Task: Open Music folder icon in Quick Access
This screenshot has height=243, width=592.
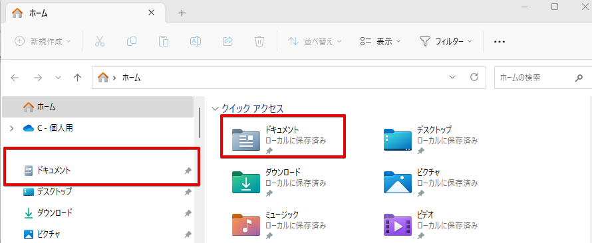Action: tap(246, 225)
